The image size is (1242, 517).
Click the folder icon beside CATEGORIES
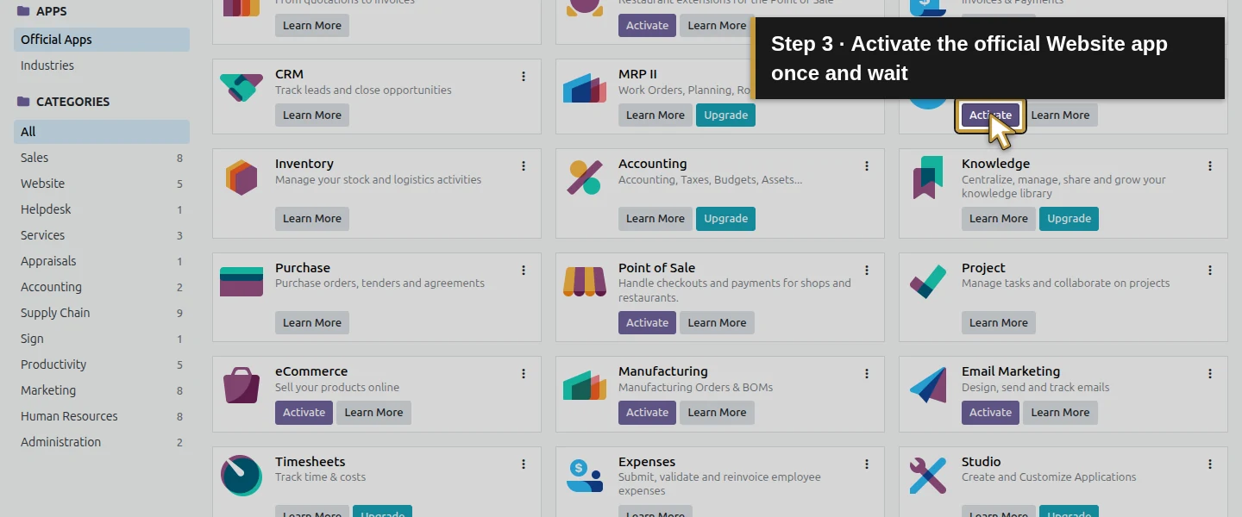tap(23, 102)
